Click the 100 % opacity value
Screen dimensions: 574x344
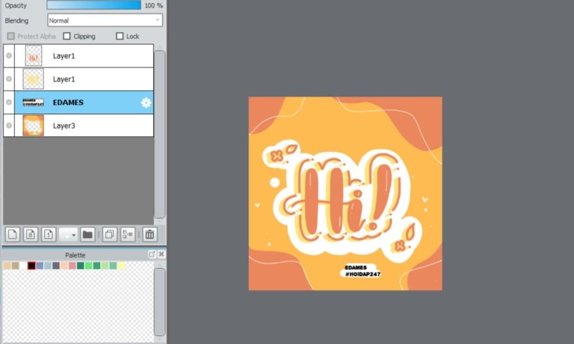tap(154, 6)
